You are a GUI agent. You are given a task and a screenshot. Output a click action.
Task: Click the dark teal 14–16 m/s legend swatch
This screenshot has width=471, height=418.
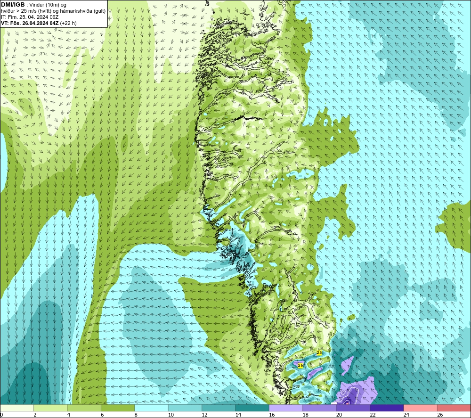[252, 408]
